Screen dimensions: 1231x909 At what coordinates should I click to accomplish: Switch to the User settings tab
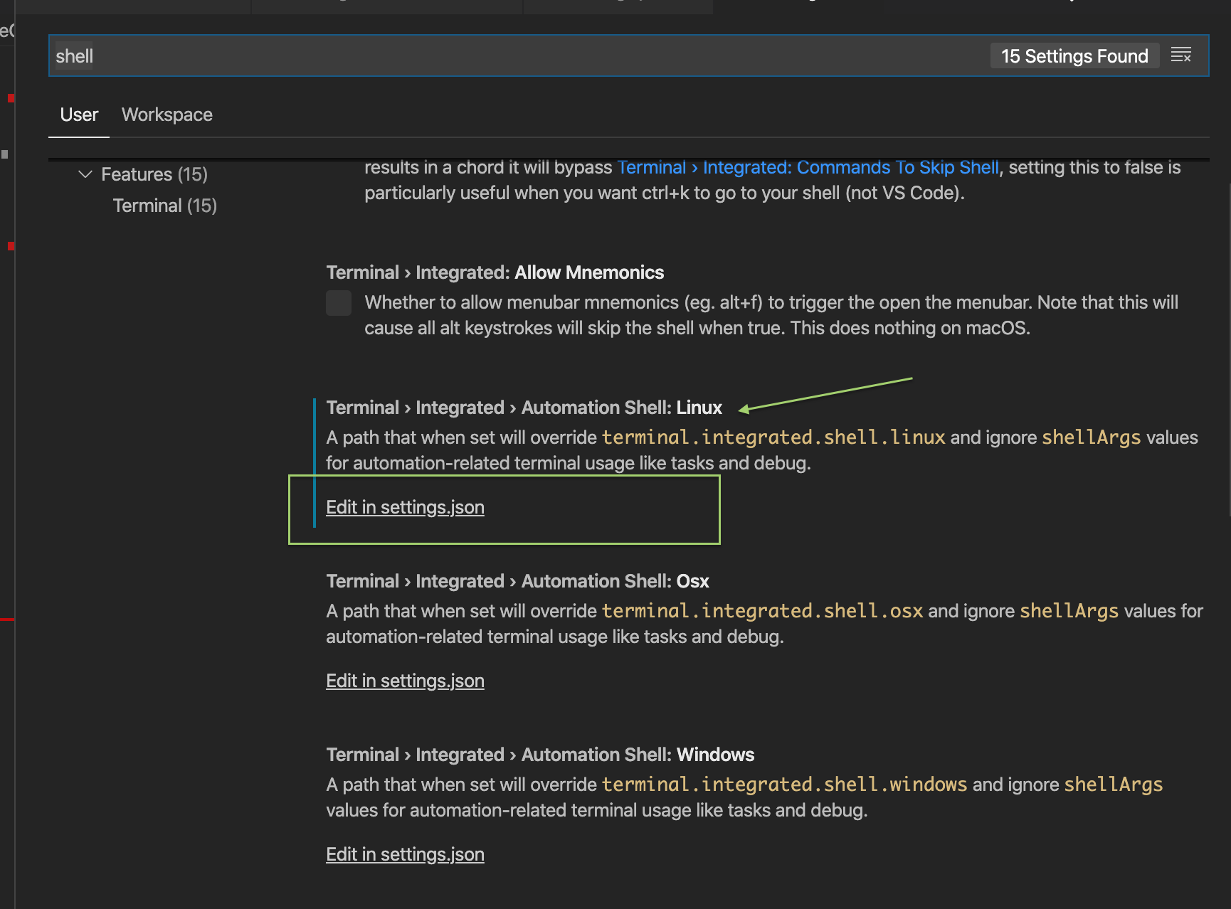[78, 115]
